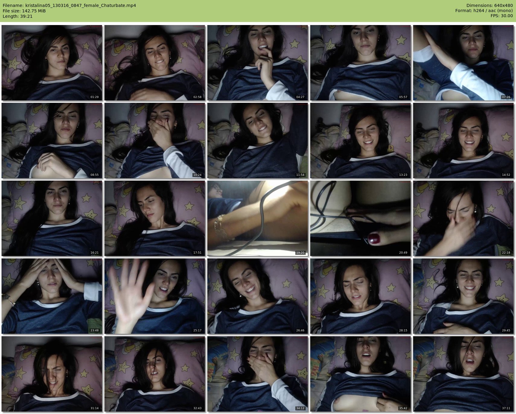
Task: Pick the frame marked 23:48
Action: [52, 296]
